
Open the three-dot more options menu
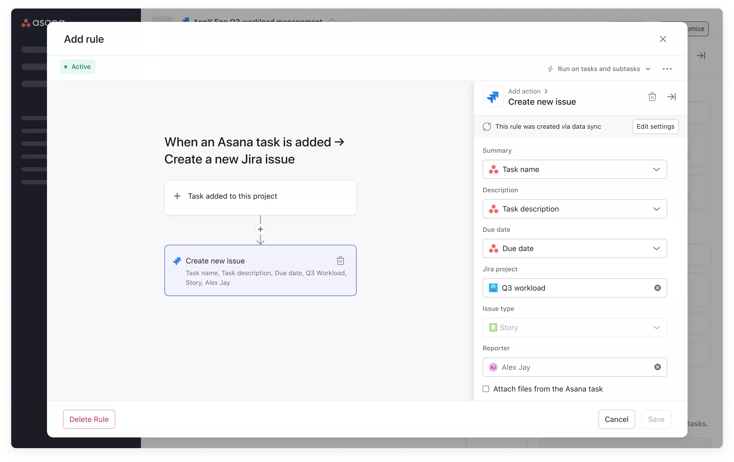pyautogui.click(x=667, y=69)
